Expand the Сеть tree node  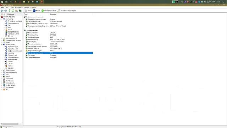click(x=2, y=74)
